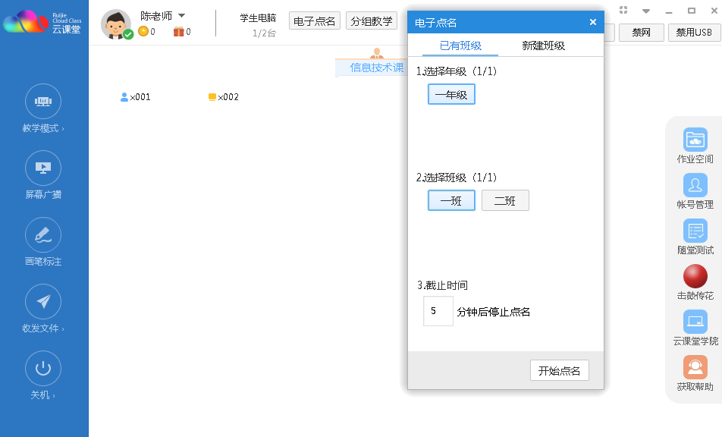Select class 一班
The height and width of the screenshot is (437, 722).
click(x=451, y=200)
